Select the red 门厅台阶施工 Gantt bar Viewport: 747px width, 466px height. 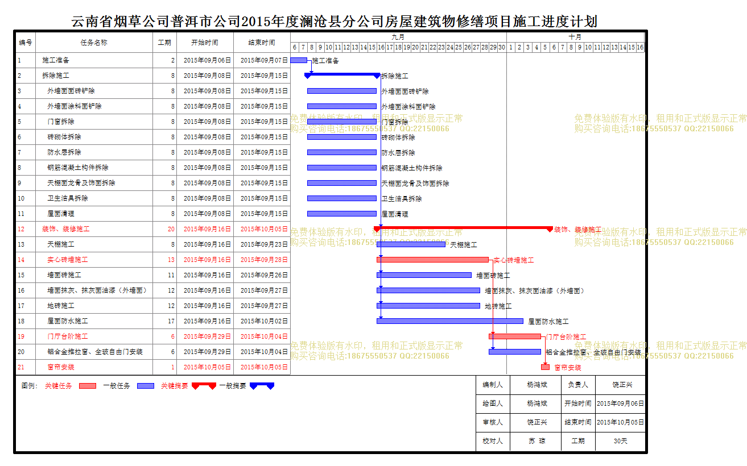tap(515, 336)
